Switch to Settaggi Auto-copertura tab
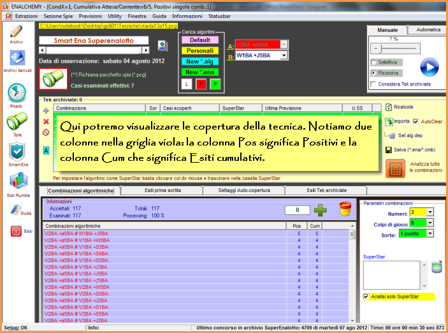Viewport: 448px width, 333px height. [244, 190]
